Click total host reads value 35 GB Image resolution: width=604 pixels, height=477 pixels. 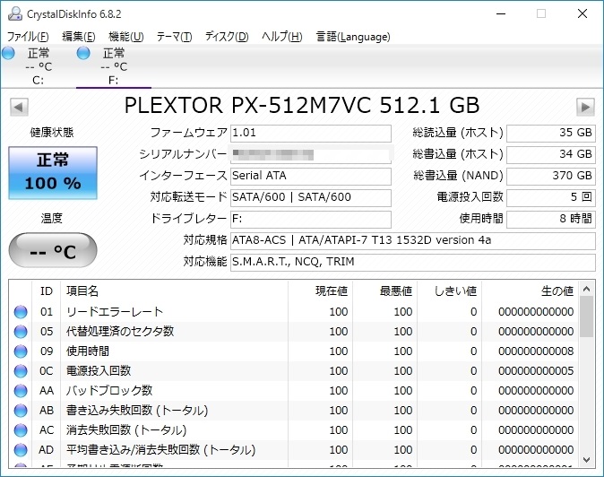click(551, 134)
